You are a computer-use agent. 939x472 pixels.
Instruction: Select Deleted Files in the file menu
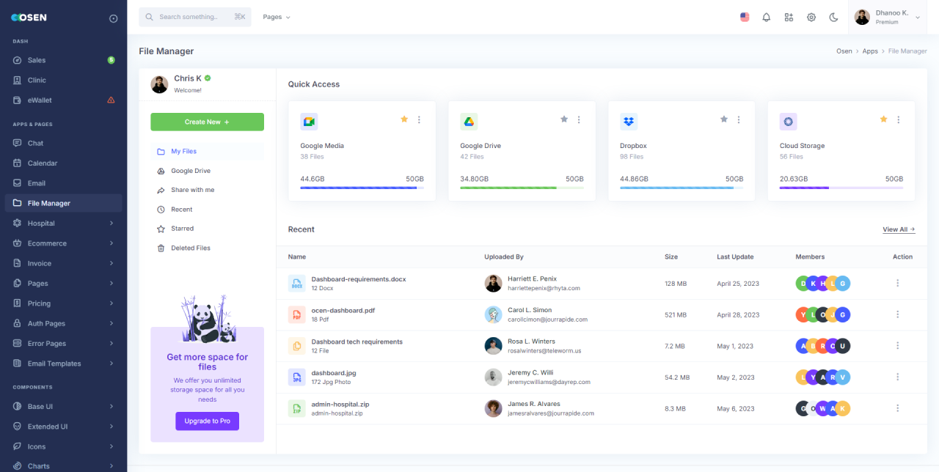coord(189,248)
